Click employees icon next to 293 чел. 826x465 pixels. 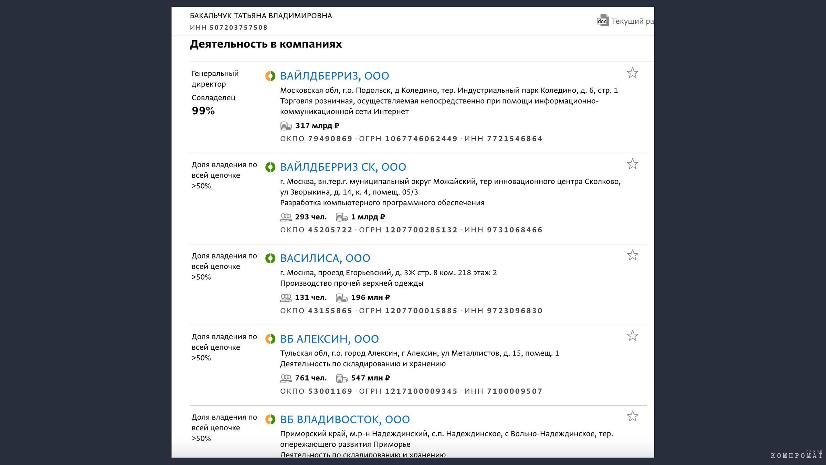coord(286,217)
